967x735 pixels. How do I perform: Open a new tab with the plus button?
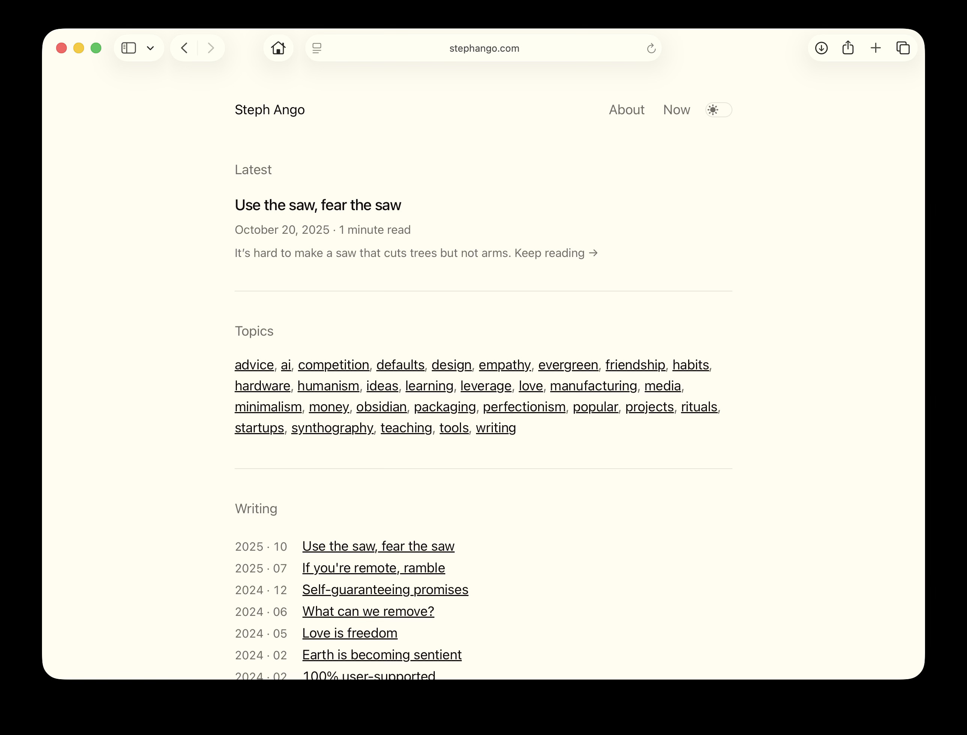876,48
